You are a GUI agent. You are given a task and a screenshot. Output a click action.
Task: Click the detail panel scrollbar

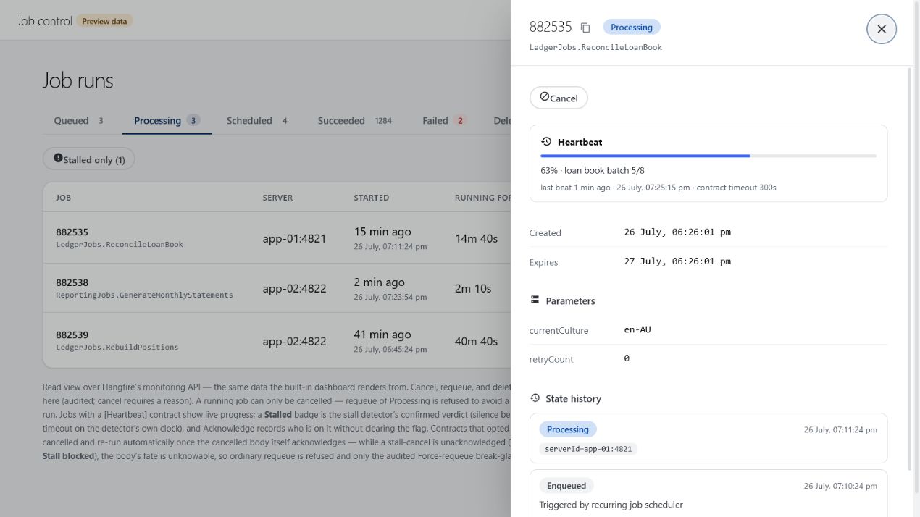pos(910,268)
